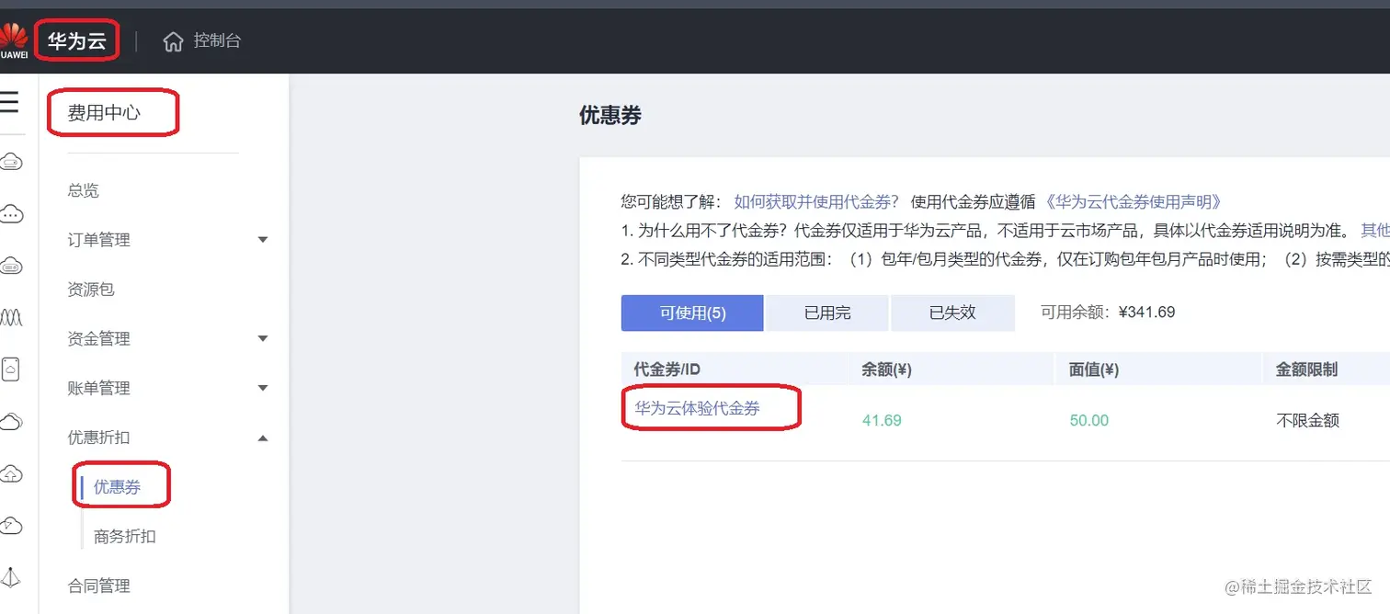This screenshot has width=1390, height=614.
Task: Open the 合同管理 menu item
Action: pyautogui.click(x=98, y=586)
